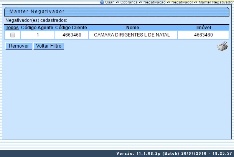
Task: Click the Código Cliente column header
Action: tap(71, 28)
